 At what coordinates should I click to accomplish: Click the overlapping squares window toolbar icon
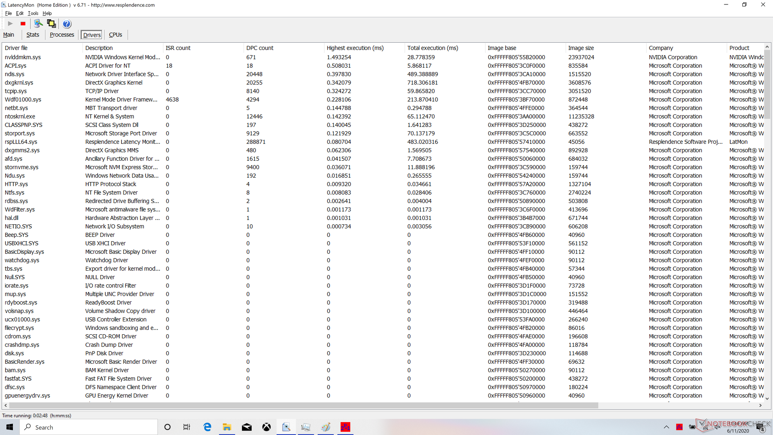[52, 24]
